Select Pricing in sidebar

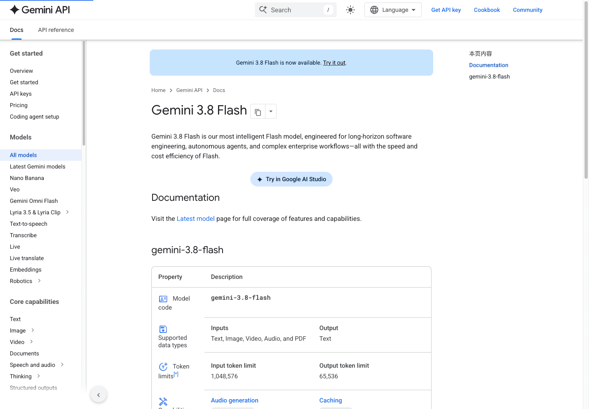tap(19, 105)
